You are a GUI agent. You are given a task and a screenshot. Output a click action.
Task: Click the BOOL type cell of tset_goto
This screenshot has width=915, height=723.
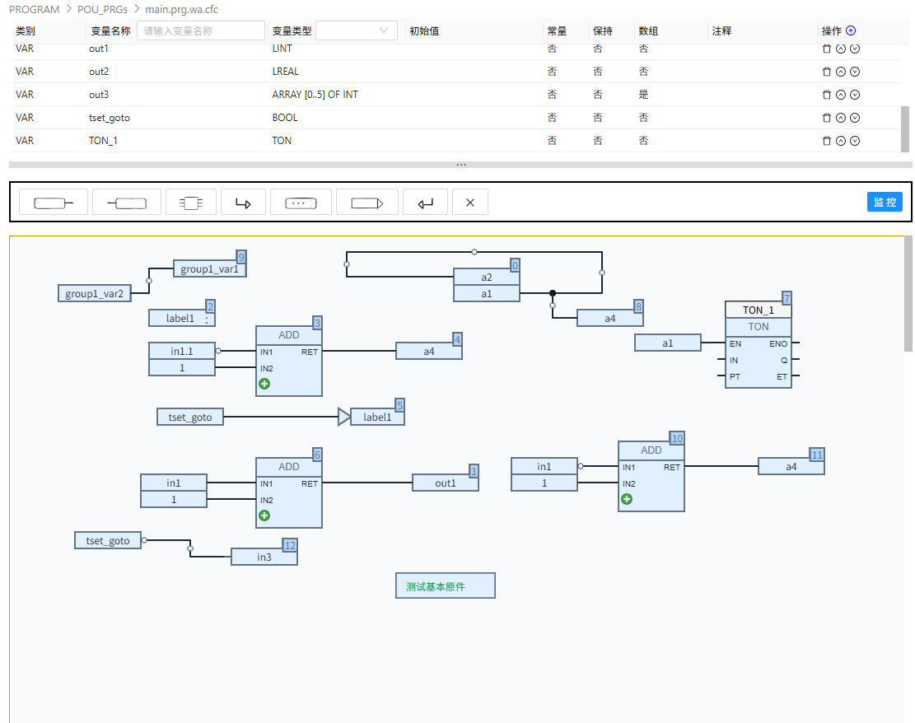tap(285, 118)
